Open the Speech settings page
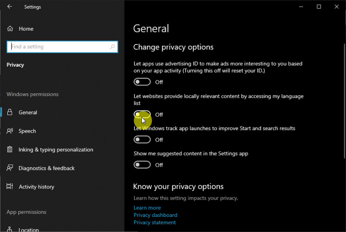The image size is (346, 232). [27, 131]
